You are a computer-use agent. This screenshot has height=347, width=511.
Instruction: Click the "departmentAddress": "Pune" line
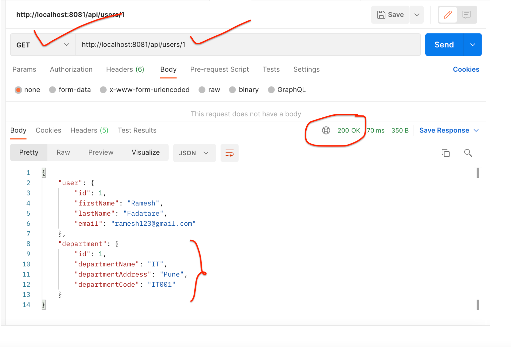coord(131,274)
